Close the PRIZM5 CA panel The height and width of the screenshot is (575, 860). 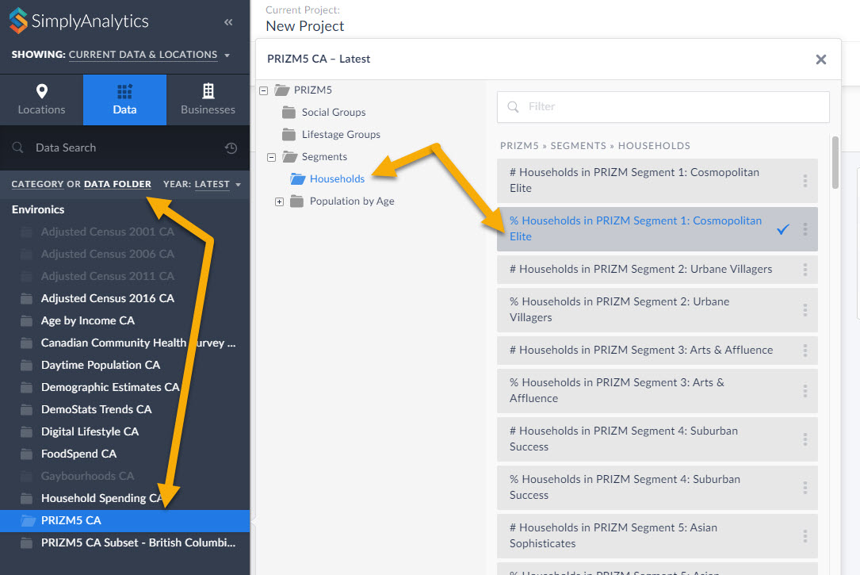tap(820, 59)
